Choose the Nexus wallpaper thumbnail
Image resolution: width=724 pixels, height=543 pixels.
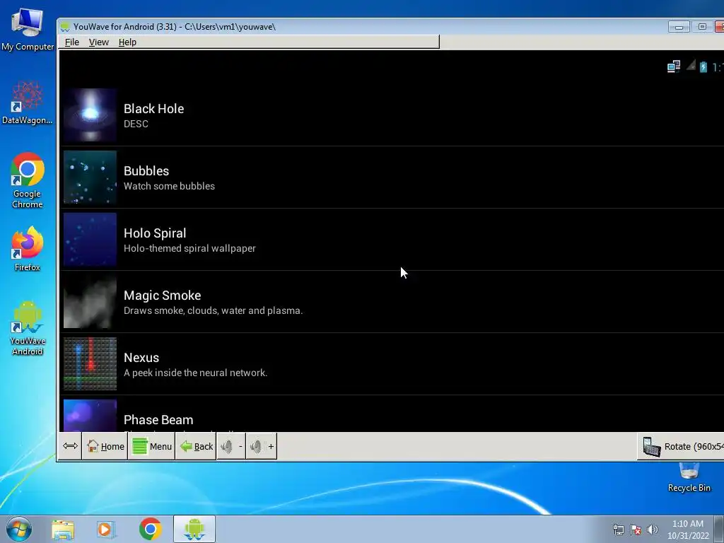tap(90, 364)
